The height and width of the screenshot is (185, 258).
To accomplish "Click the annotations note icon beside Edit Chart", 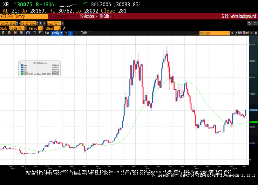I will point(252,33).
